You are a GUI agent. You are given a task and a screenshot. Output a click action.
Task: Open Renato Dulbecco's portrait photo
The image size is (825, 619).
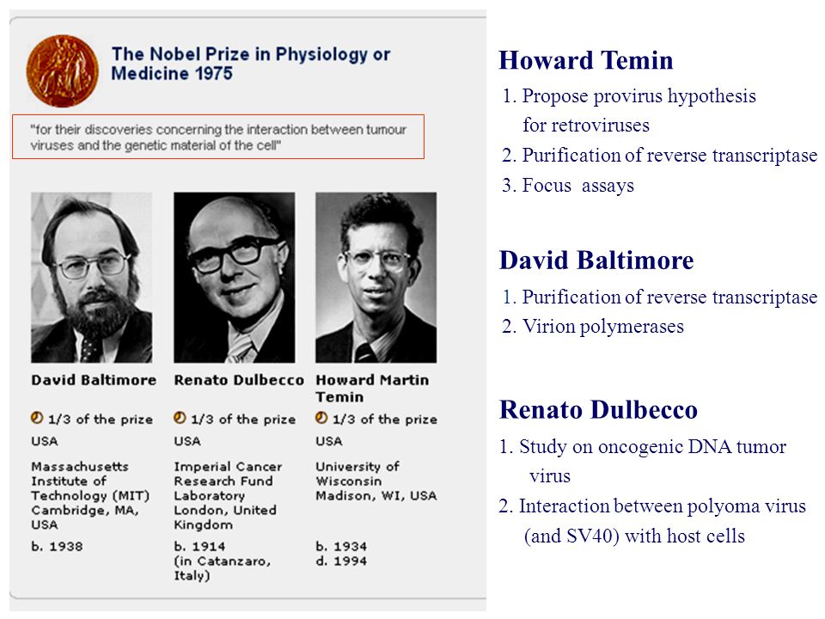234,278
